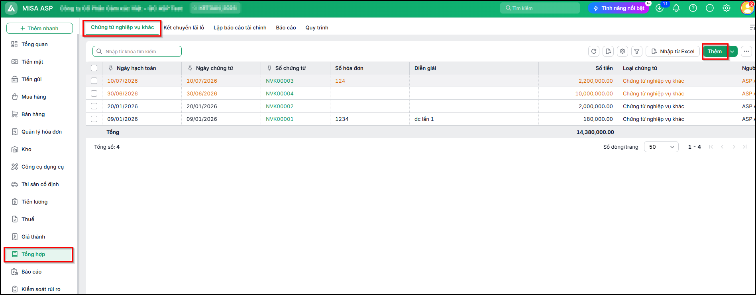Toggle the select-all checkbox in the table header
Viewport: 756px width, 295px height.
94,68
